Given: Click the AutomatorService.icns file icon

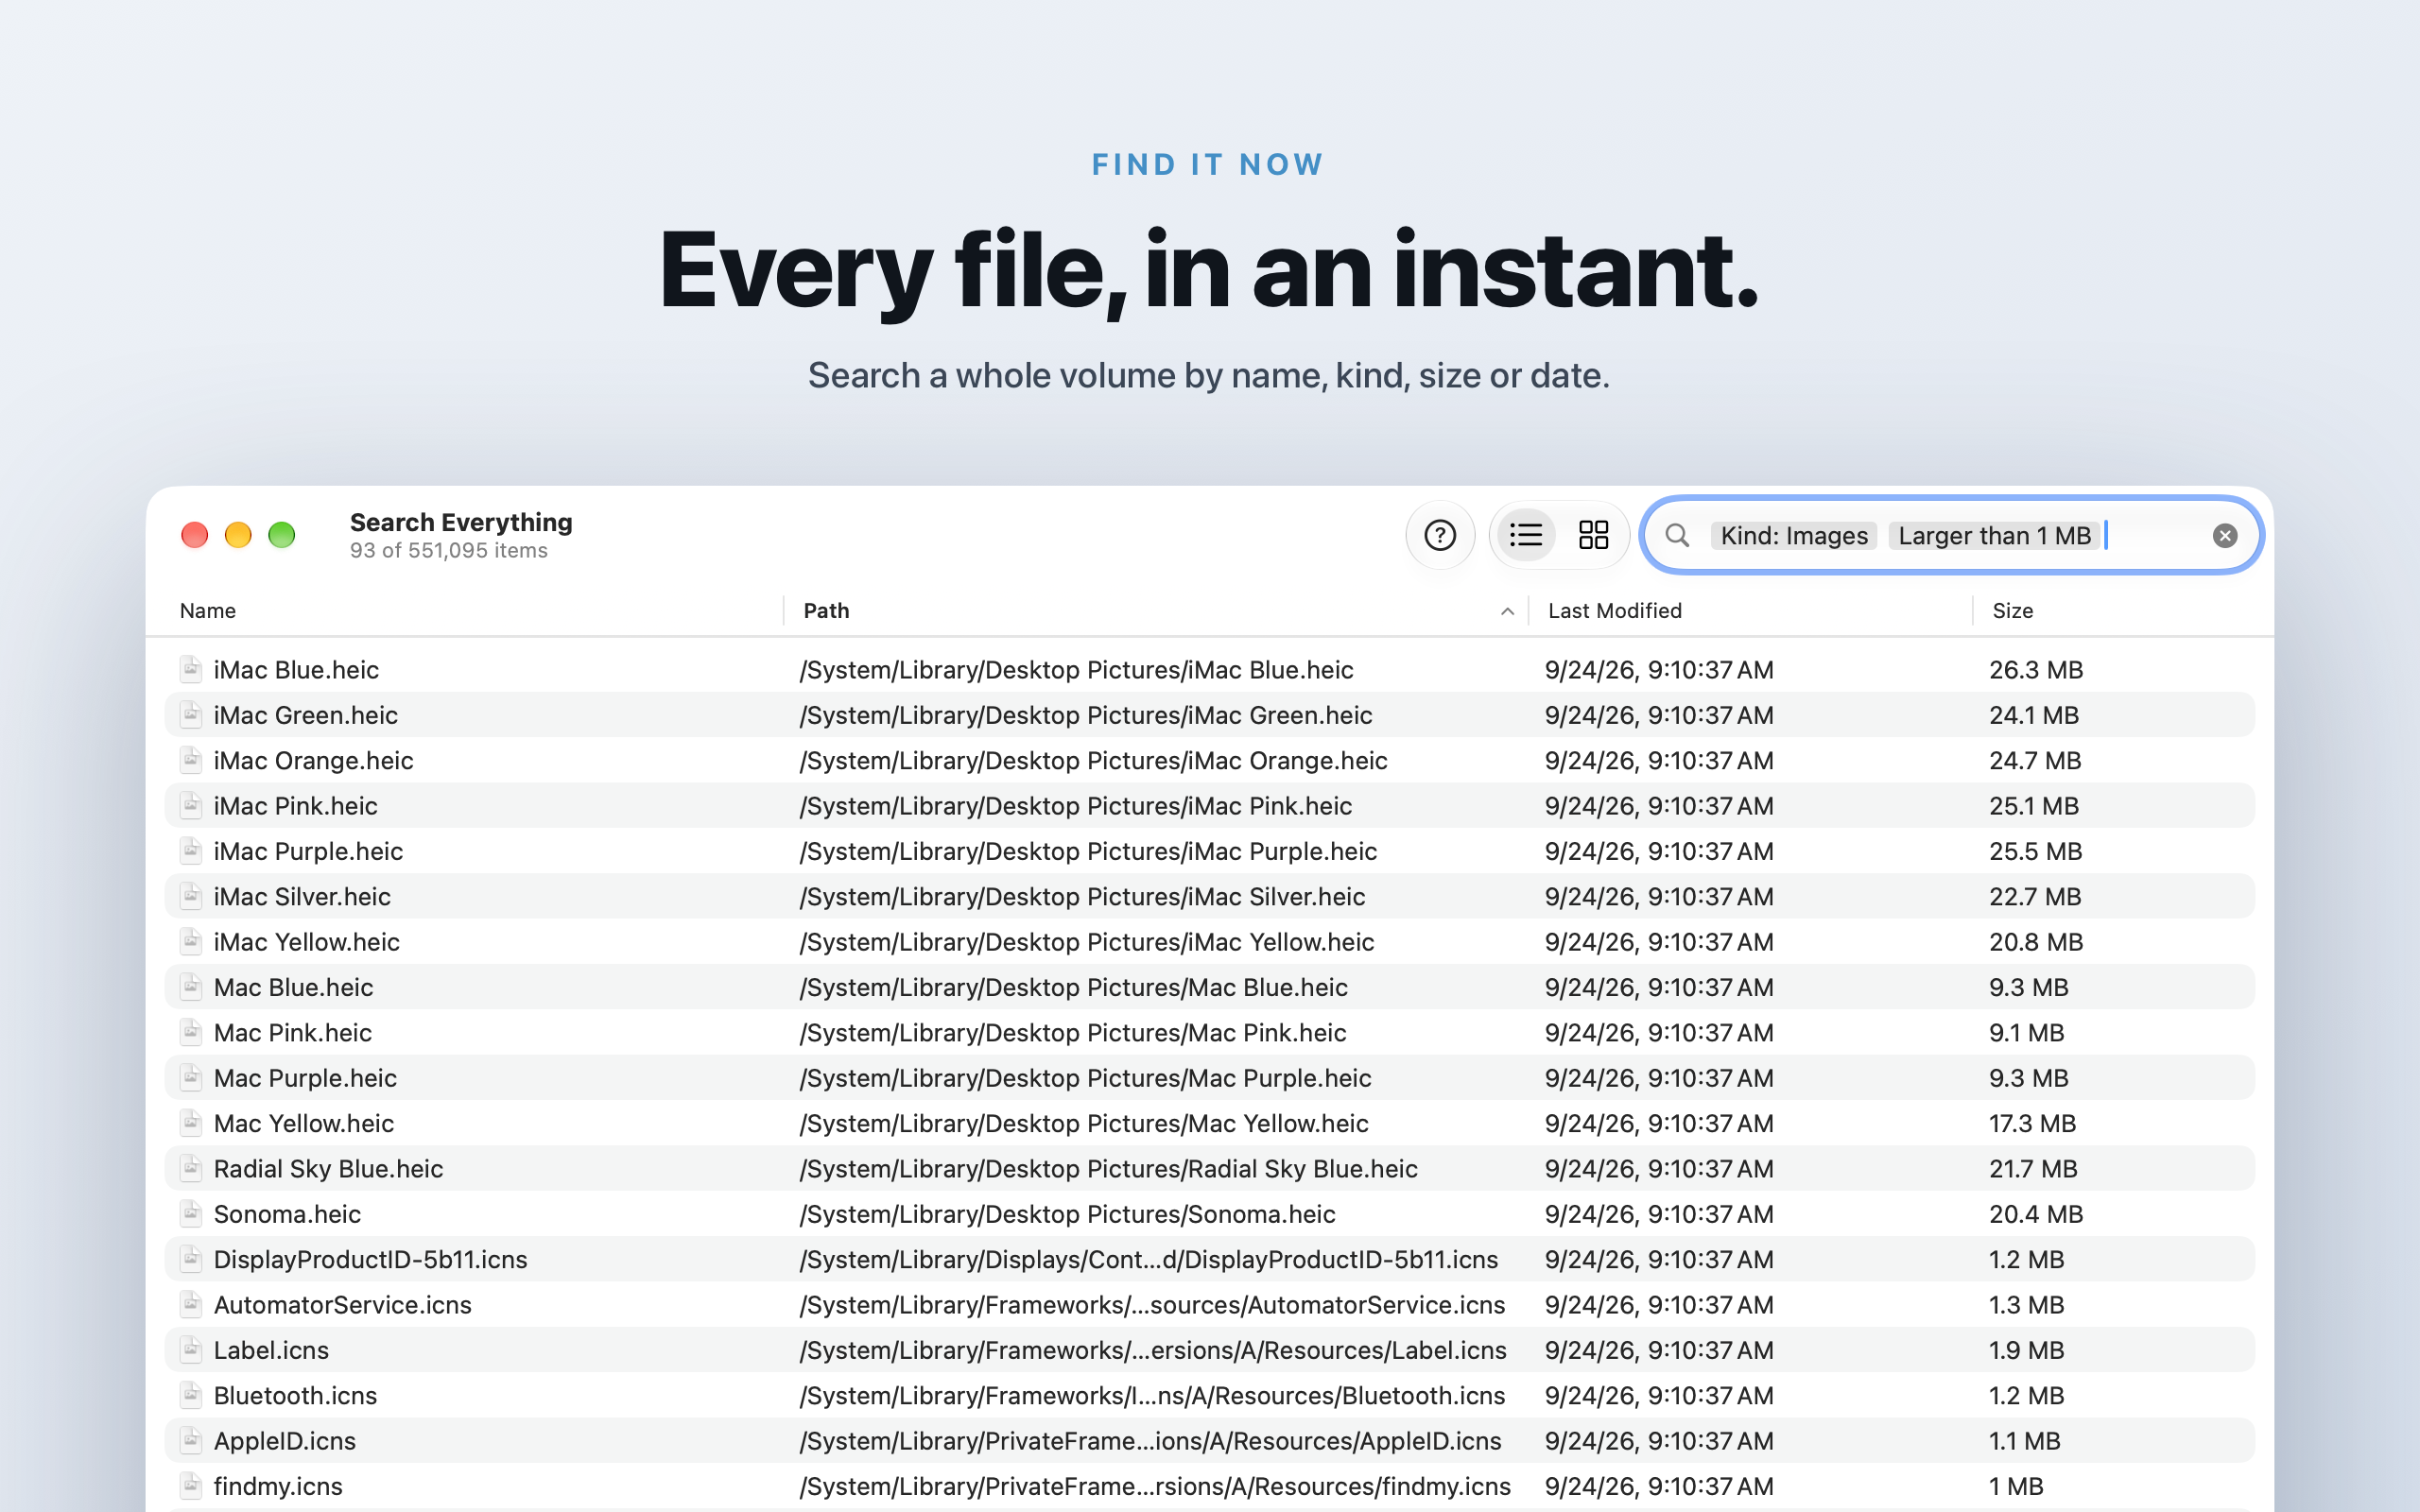Looking at the screenshot, I should tap(191, 1304).
